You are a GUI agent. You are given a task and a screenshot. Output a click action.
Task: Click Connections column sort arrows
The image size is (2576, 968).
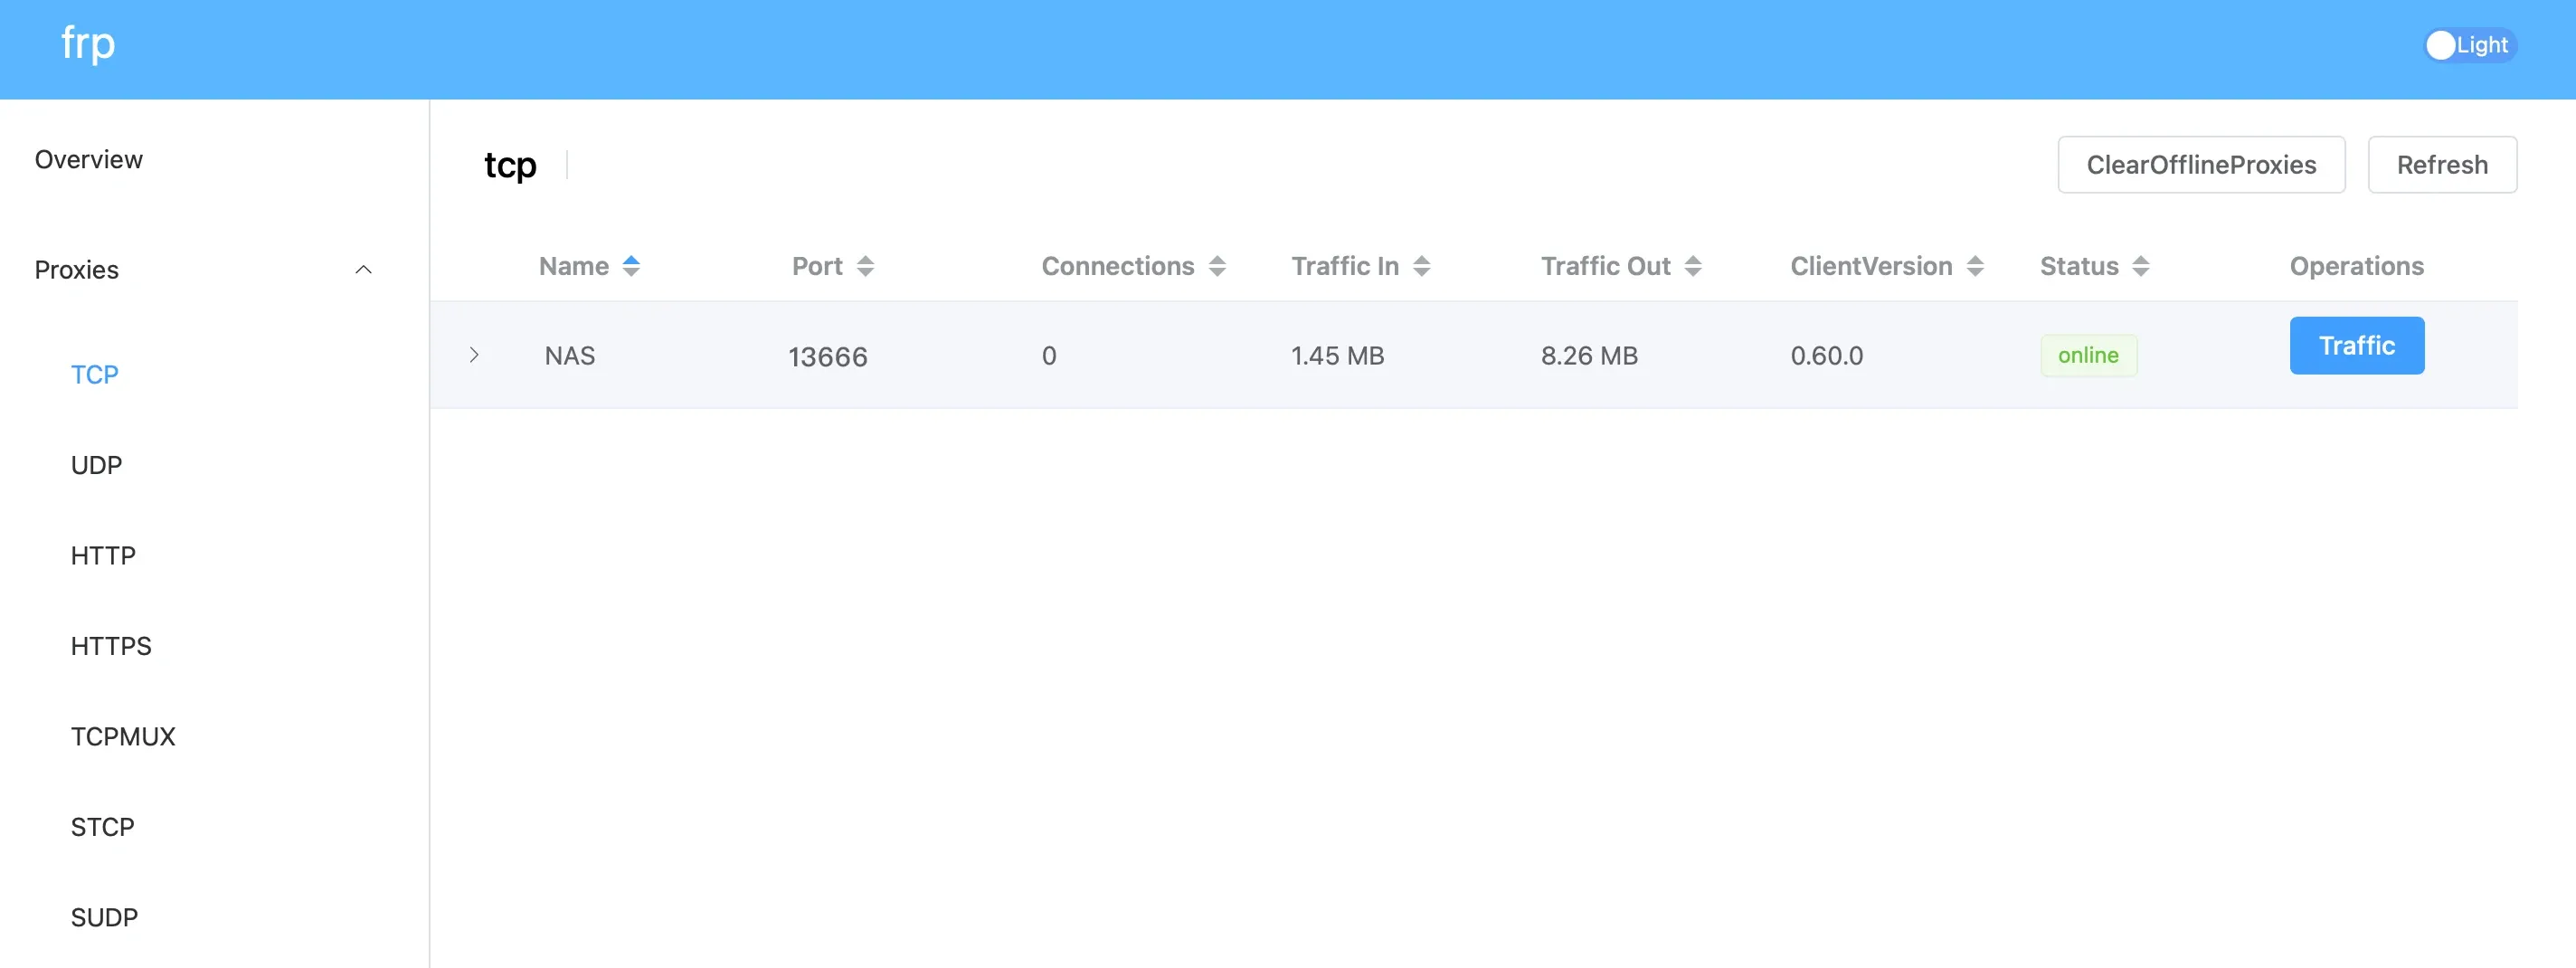coord(1217,266)
